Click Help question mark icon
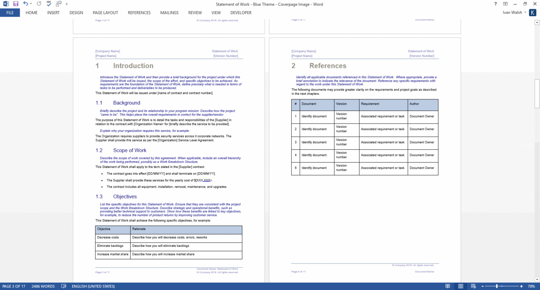This screenshot has height=290, width=540. tap(495, 4)
